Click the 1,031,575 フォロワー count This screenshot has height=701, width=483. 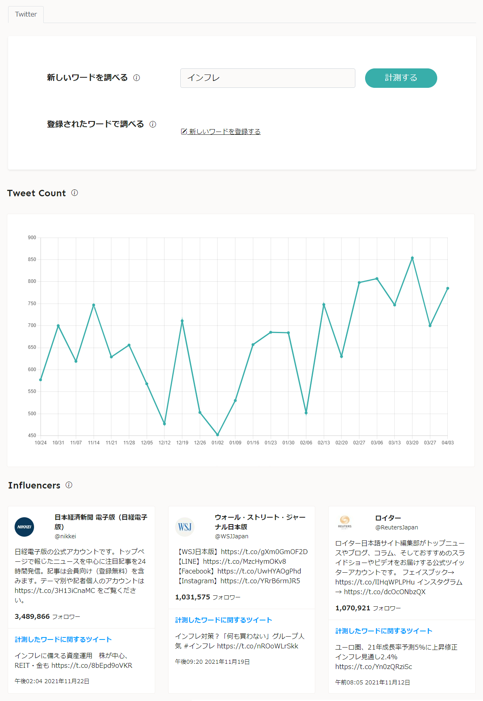click(x=208, y=597)
